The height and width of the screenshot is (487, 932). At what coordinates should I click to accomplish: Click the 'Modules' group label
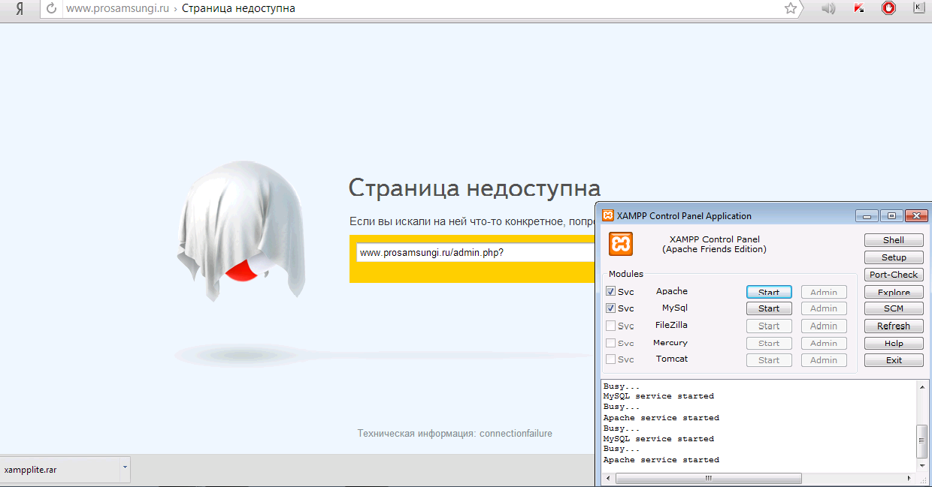[x=626, y=274]
